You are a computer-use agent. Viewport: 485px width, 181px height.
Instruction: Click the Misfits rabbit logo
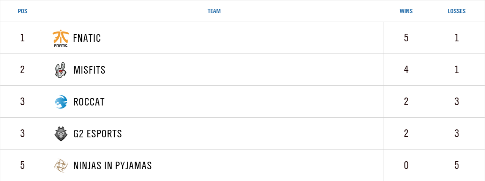tap(60, 70)
